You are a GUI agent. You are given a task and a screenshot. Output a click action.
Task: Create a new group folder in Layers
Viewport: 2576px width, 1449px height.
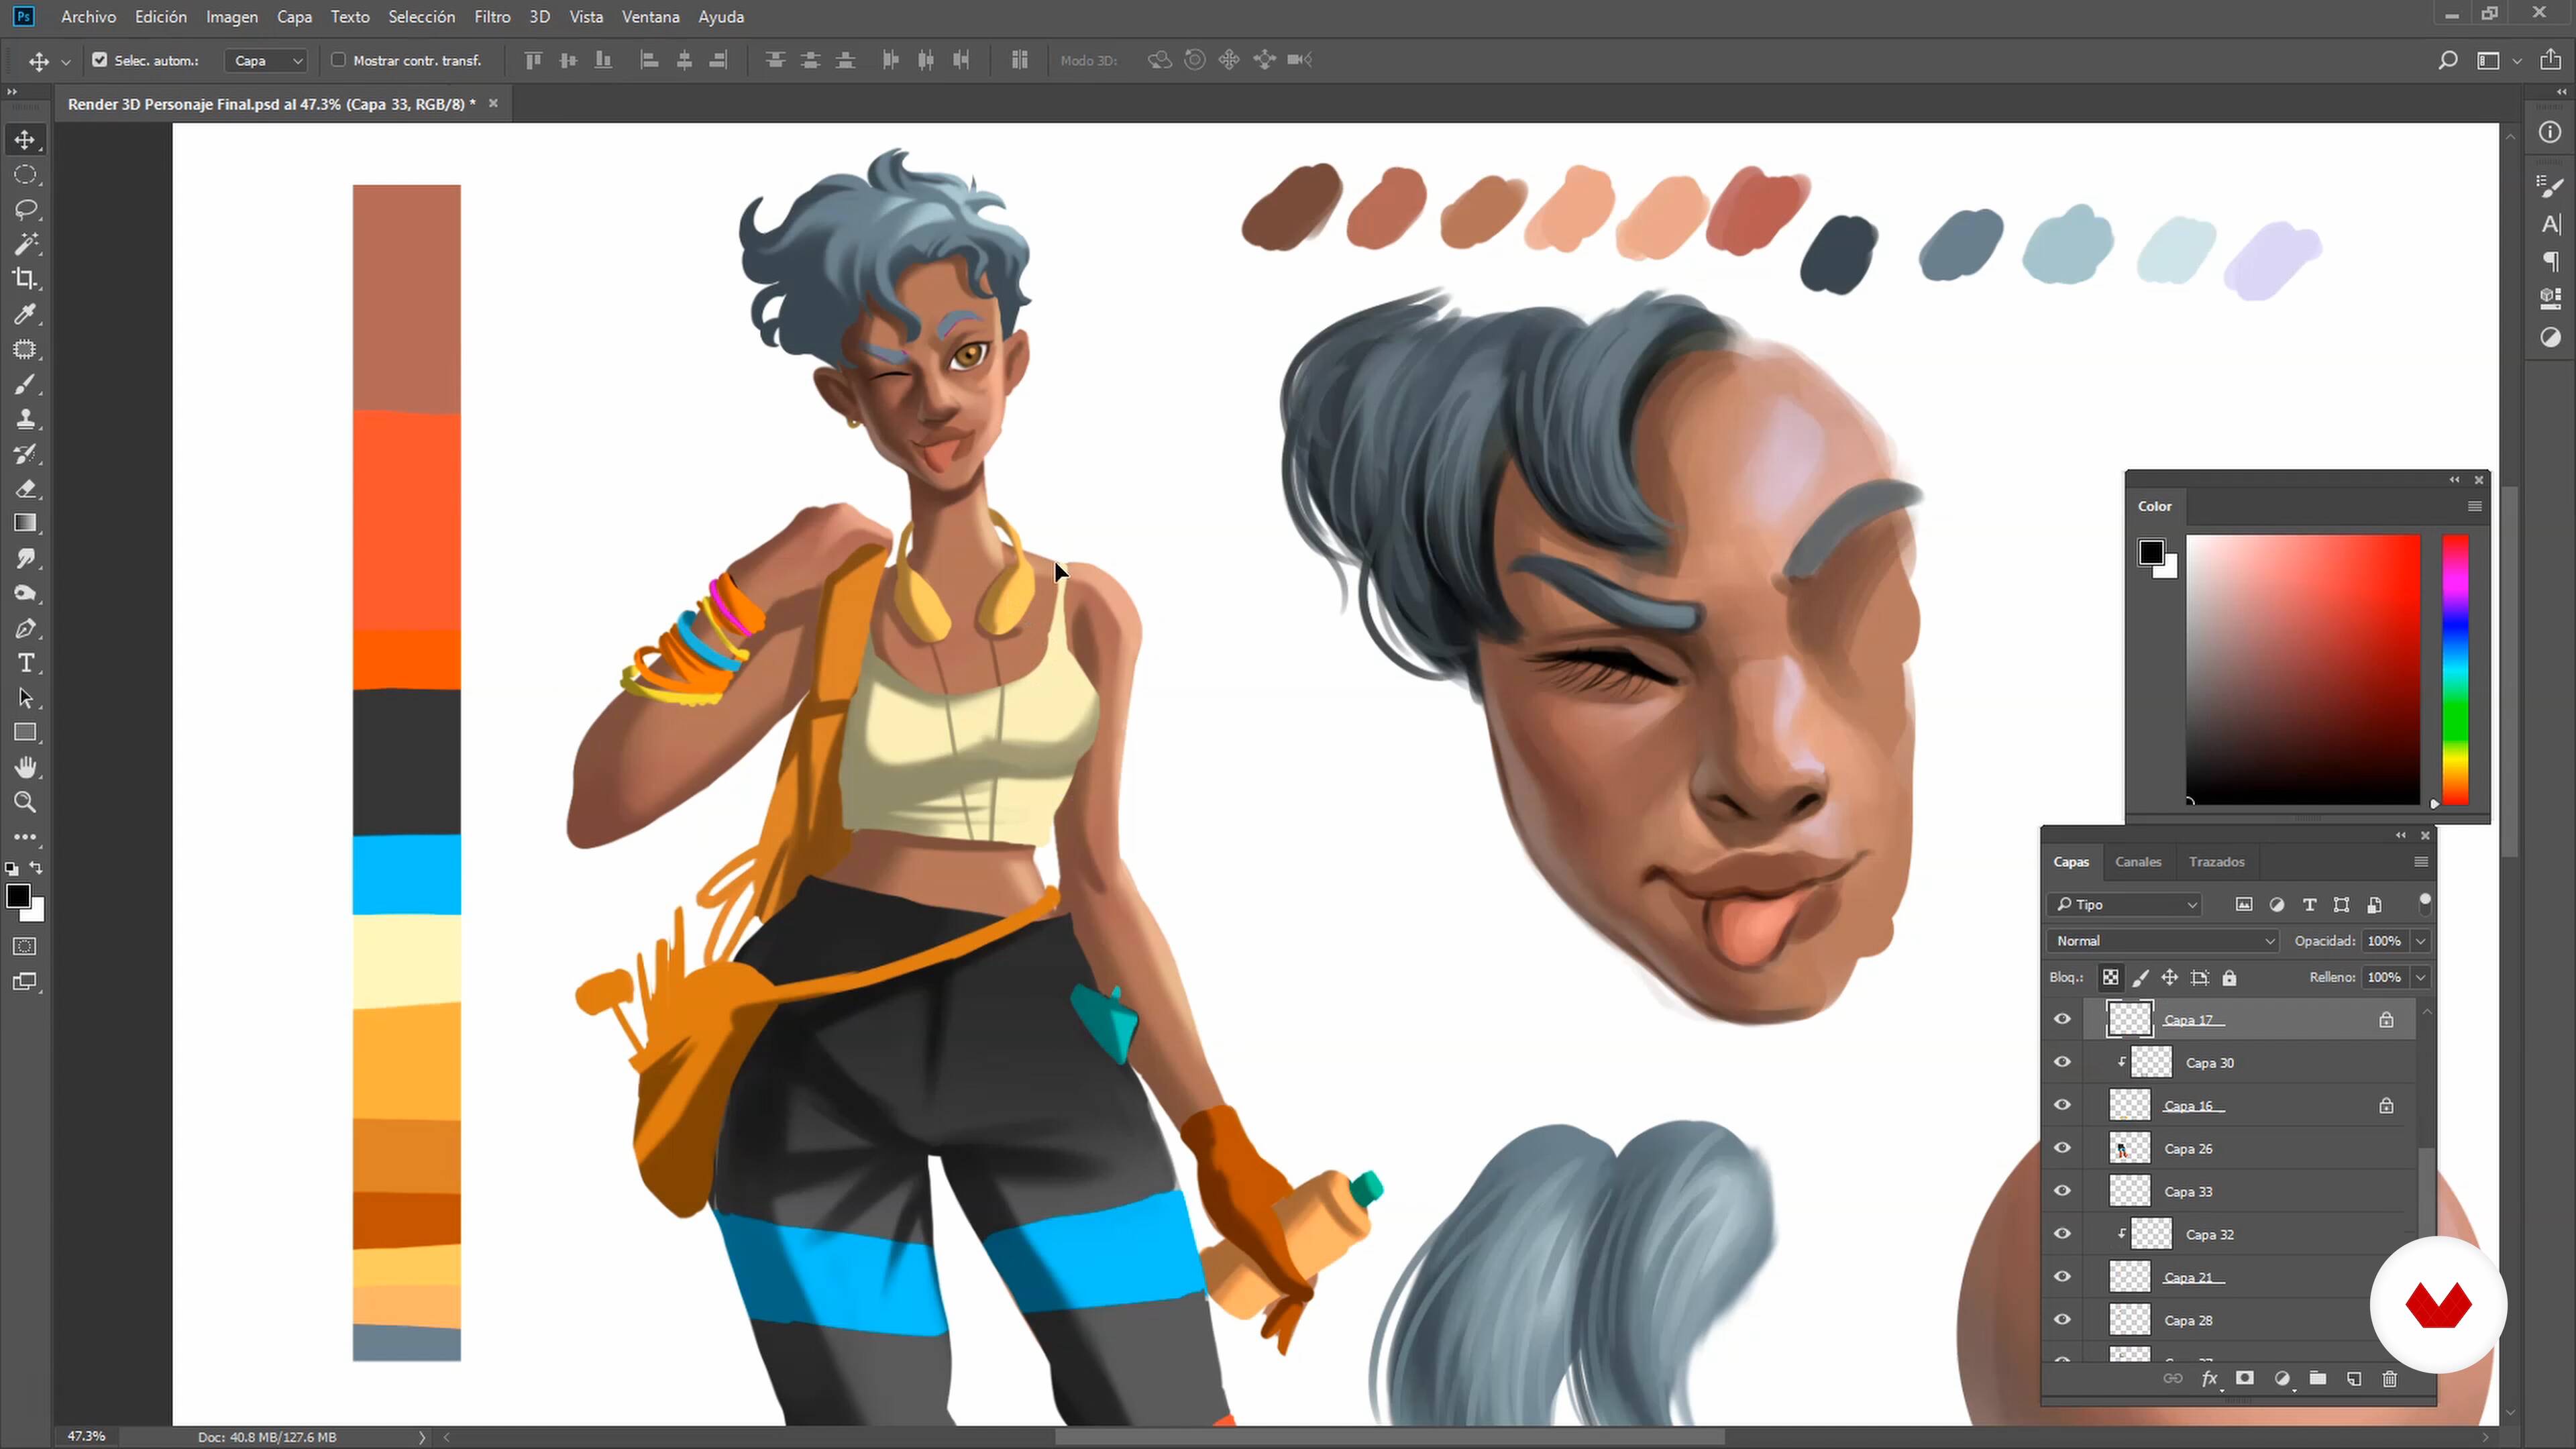(x=2318, y=1379)
